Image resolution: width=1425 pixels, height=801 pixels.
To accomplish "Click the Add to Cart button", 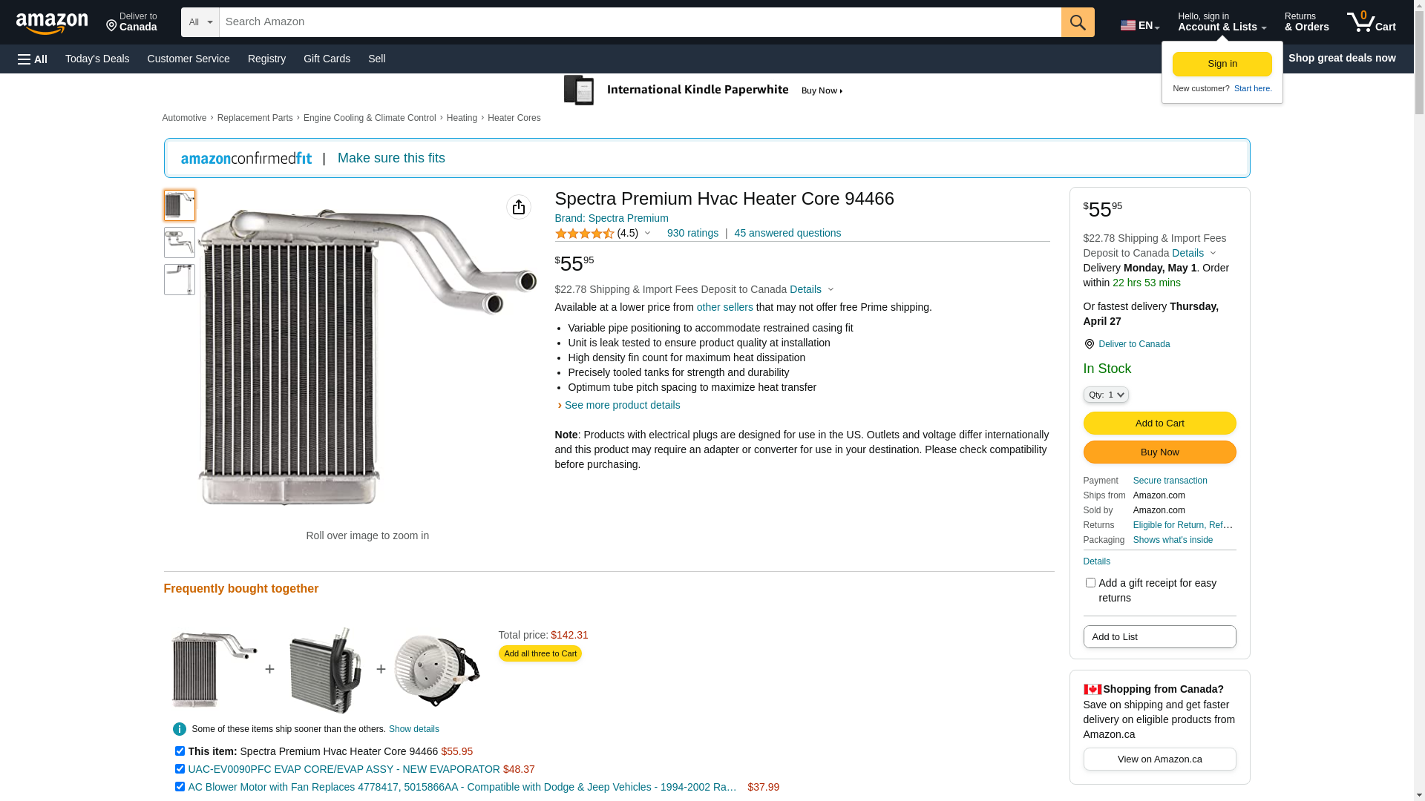I will [1159, 423].
